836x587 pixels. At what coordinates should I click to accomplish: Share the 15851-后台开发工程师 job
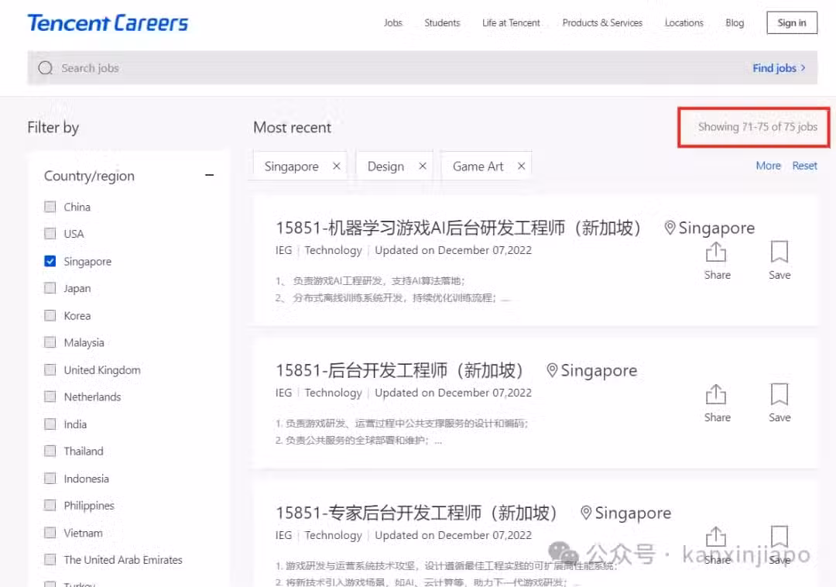tap(717, 403)
